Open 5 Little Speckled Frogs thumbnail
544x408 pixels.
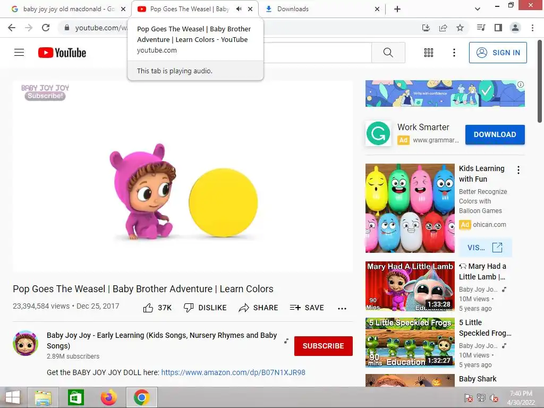tap(410, 343)
